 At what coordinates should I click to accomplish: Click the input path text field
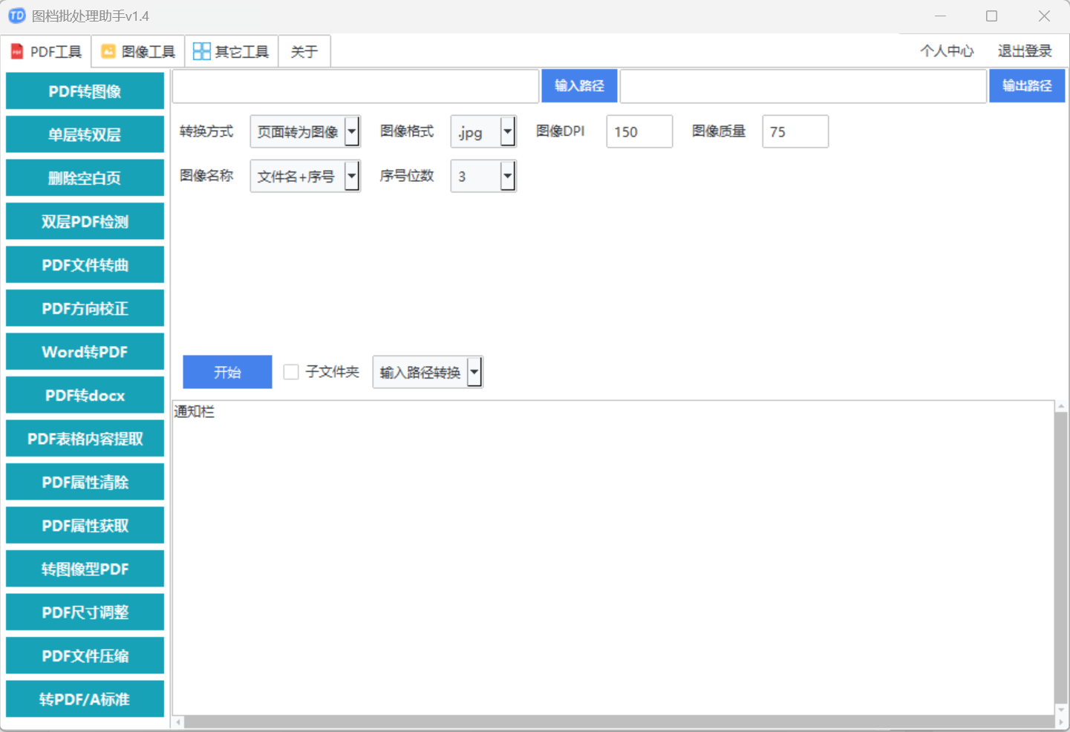point(356,86)
